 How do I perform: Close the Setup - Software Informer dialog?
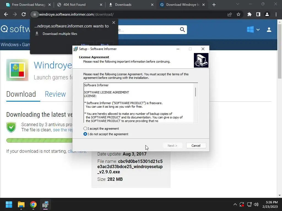coord(203,49)
